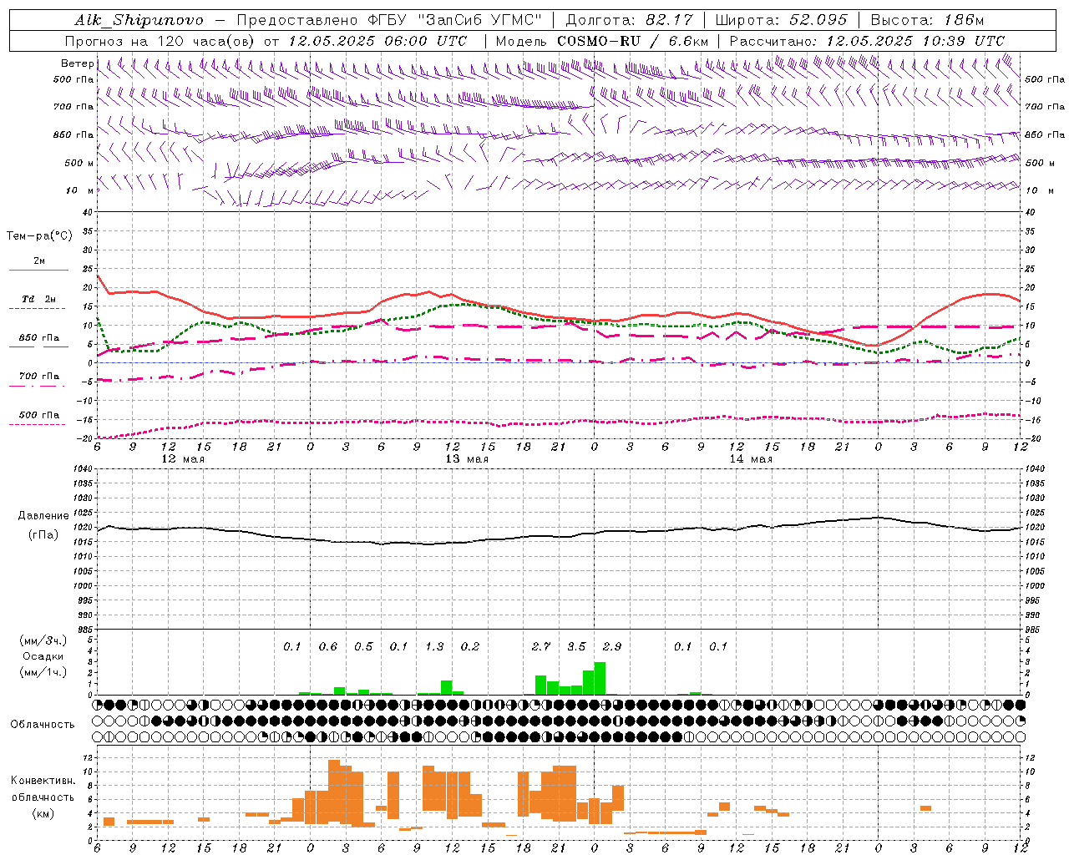Click the '(мм/1ч.)' unit label

point(43,672)
